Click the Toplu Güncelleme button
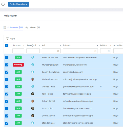The height and width of the screenshot is (127, 123). pyautogui.click(x=18, y=4)
